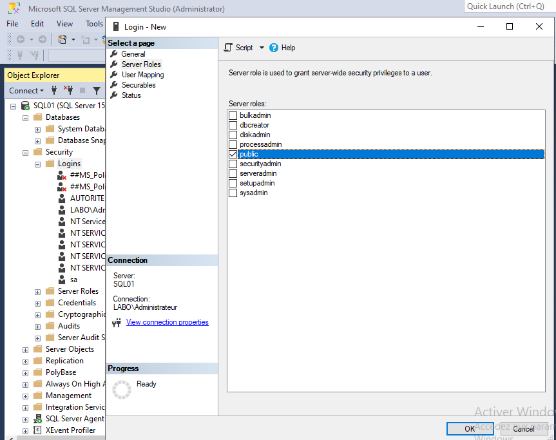
Task: Open the User Mapping page
Action: [x=142, y=75]
